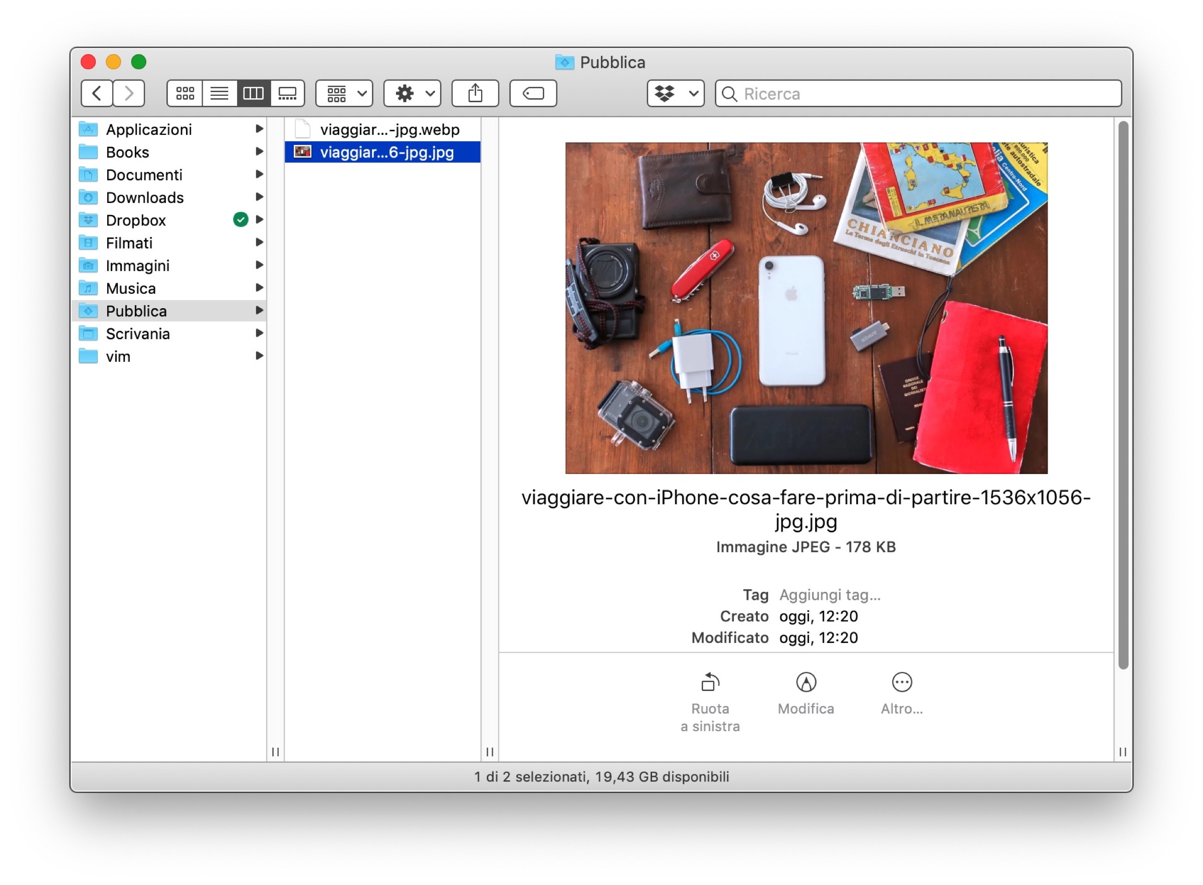Viewport: 1203px width, 885px height.
Task: Select the Immagini folder
Action: tap(138, 266)
